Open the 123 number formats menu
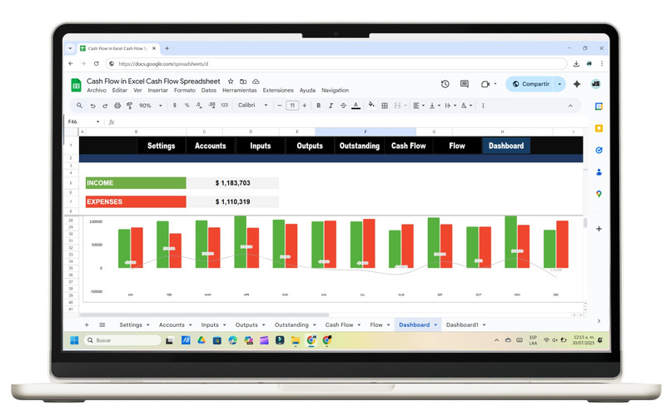The width and height of the screenshot is (666, 416). coord(224,106)
